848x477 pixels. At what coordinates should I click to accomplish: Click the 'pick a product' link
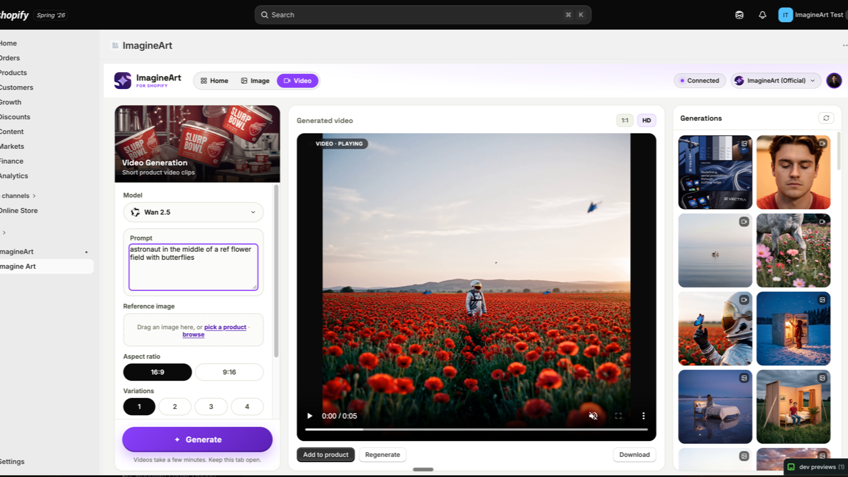pos(225,327)
